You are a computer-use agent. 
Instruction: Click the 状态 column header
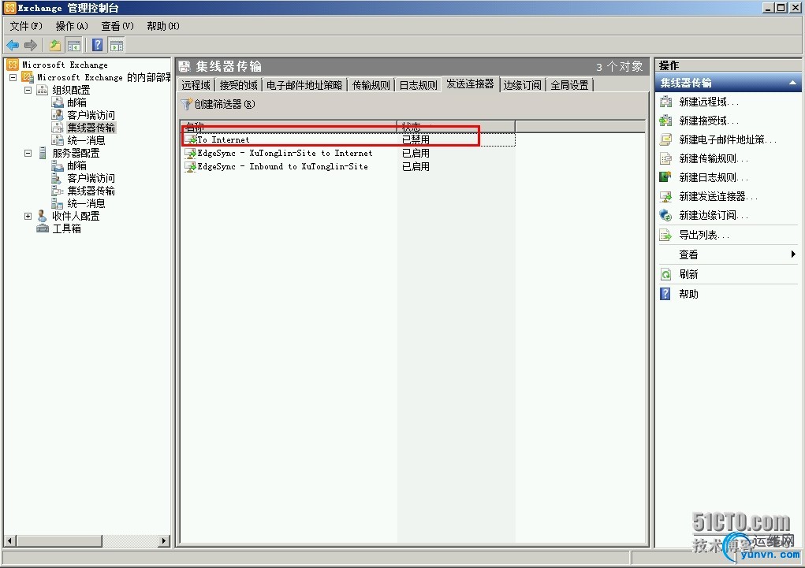pos(456,126)
